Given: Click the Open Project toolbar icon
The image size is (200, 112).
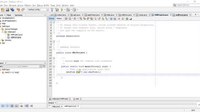Looking at the screenshot, I should click(x=7, y=10).
